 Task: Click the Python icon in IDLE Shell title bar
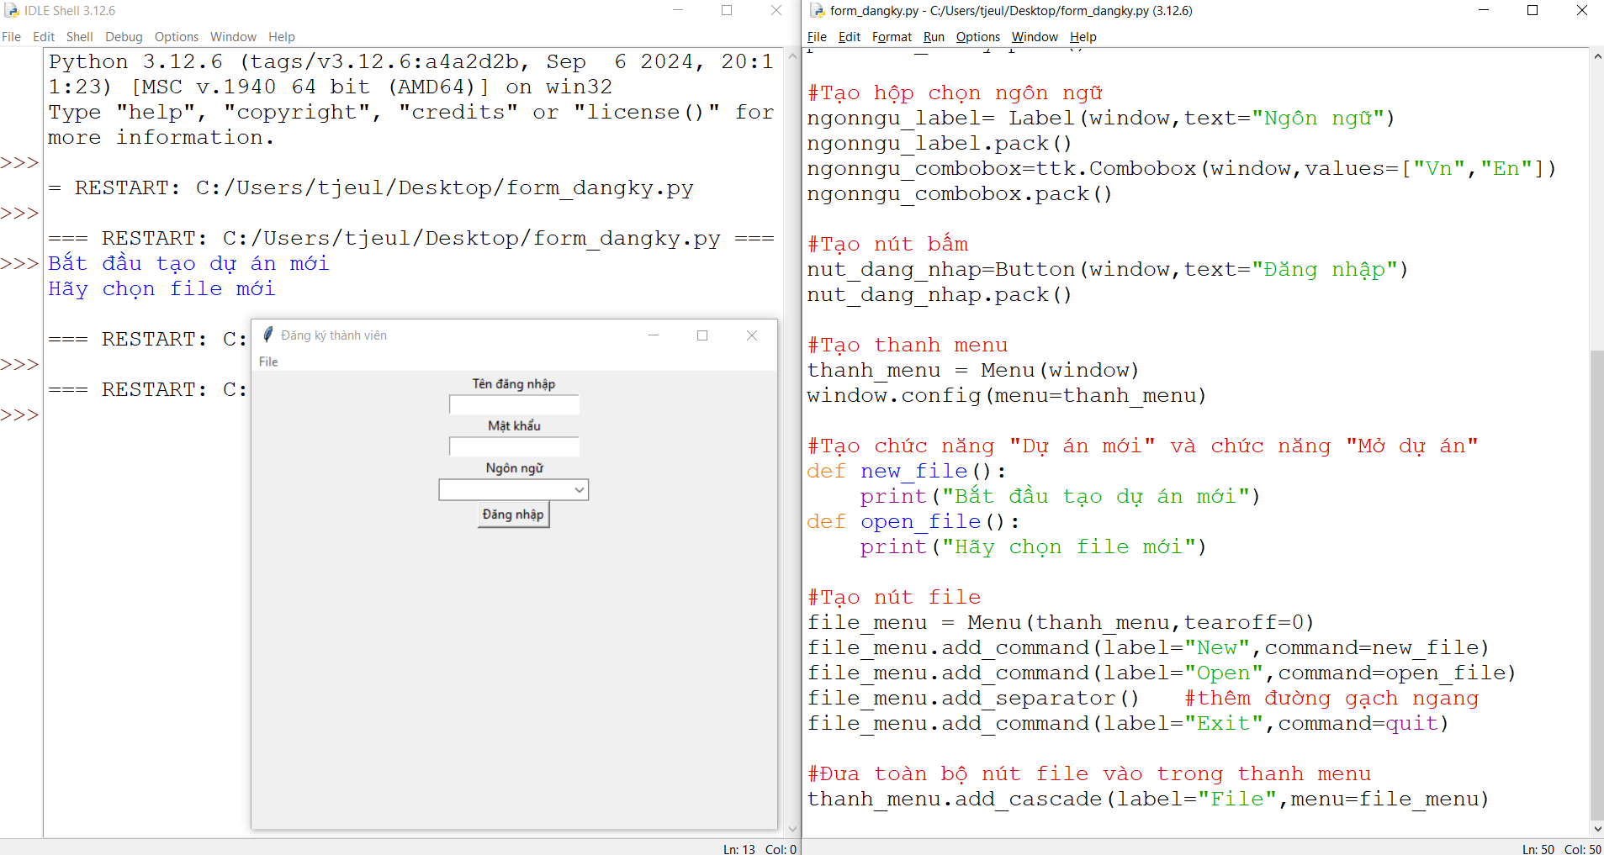12,11
